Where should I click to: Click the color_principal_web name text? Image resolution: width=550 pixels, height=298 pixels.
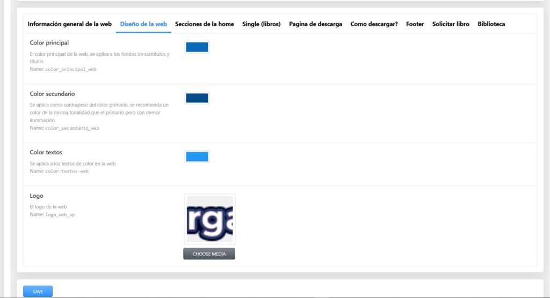(70, 69)
